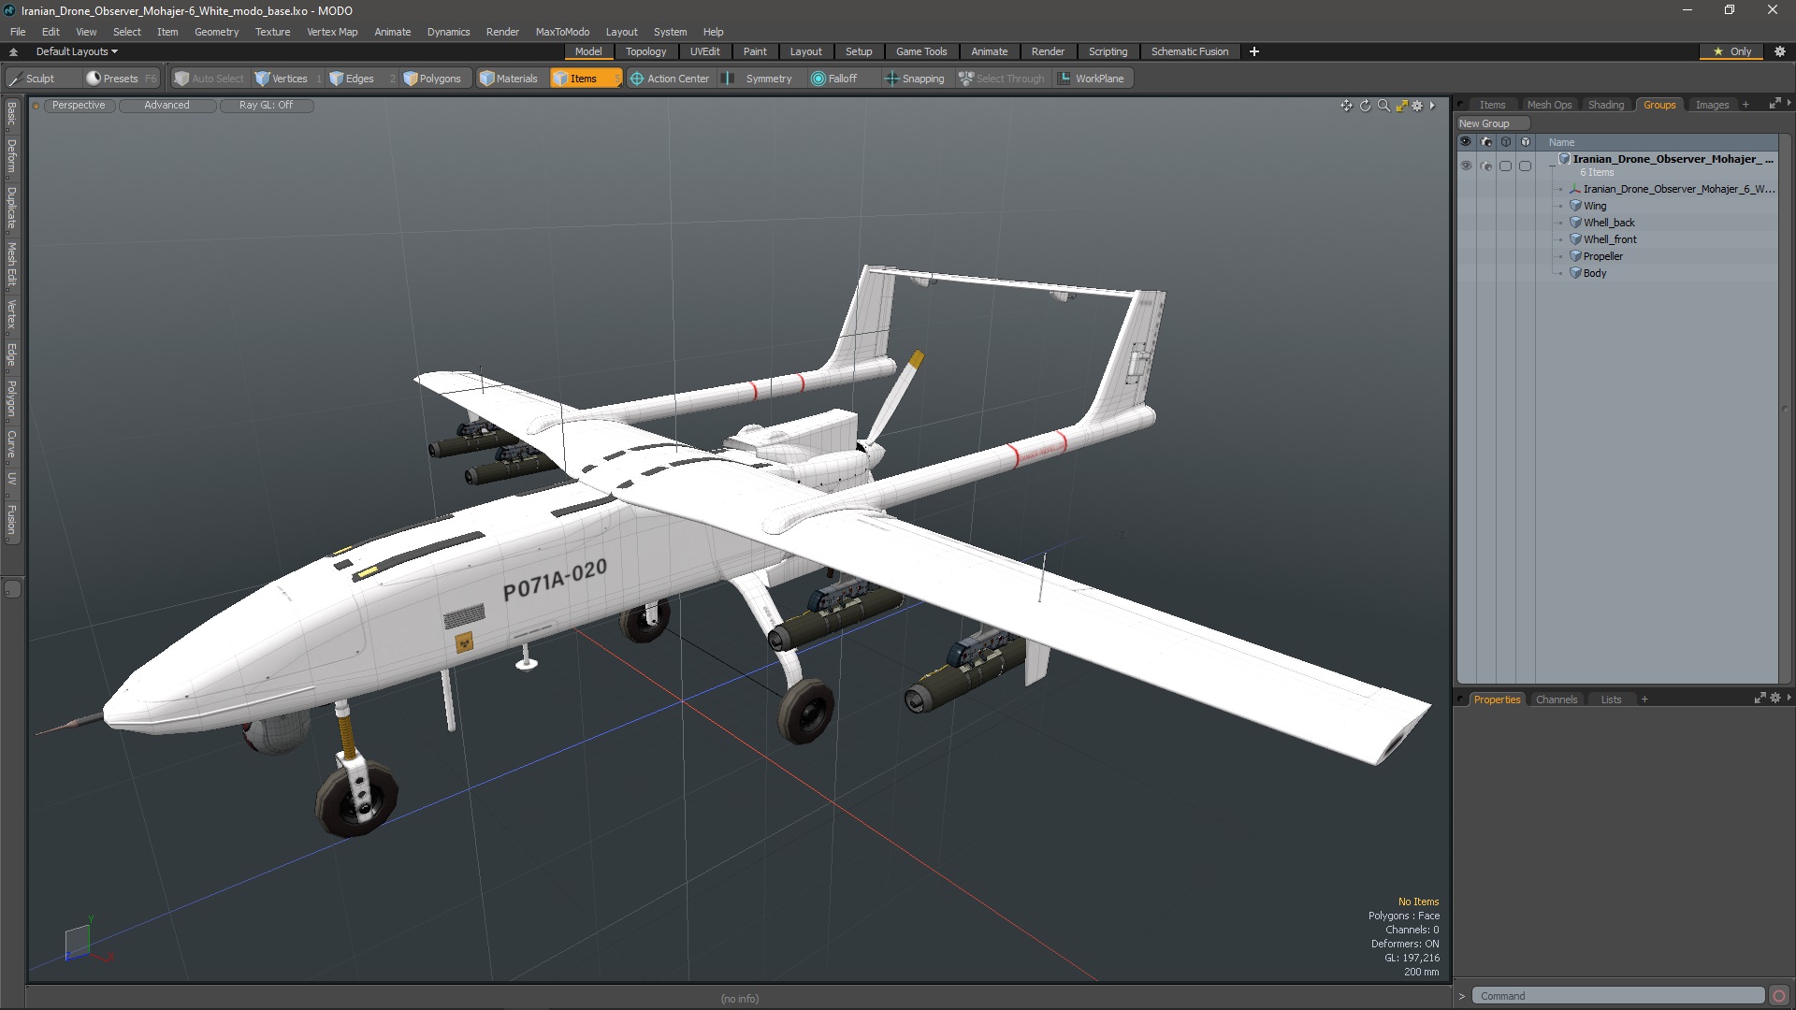Switch to the Channels tab
The width and height of the screenshot is (1796, 1010).
(1556, 700)
